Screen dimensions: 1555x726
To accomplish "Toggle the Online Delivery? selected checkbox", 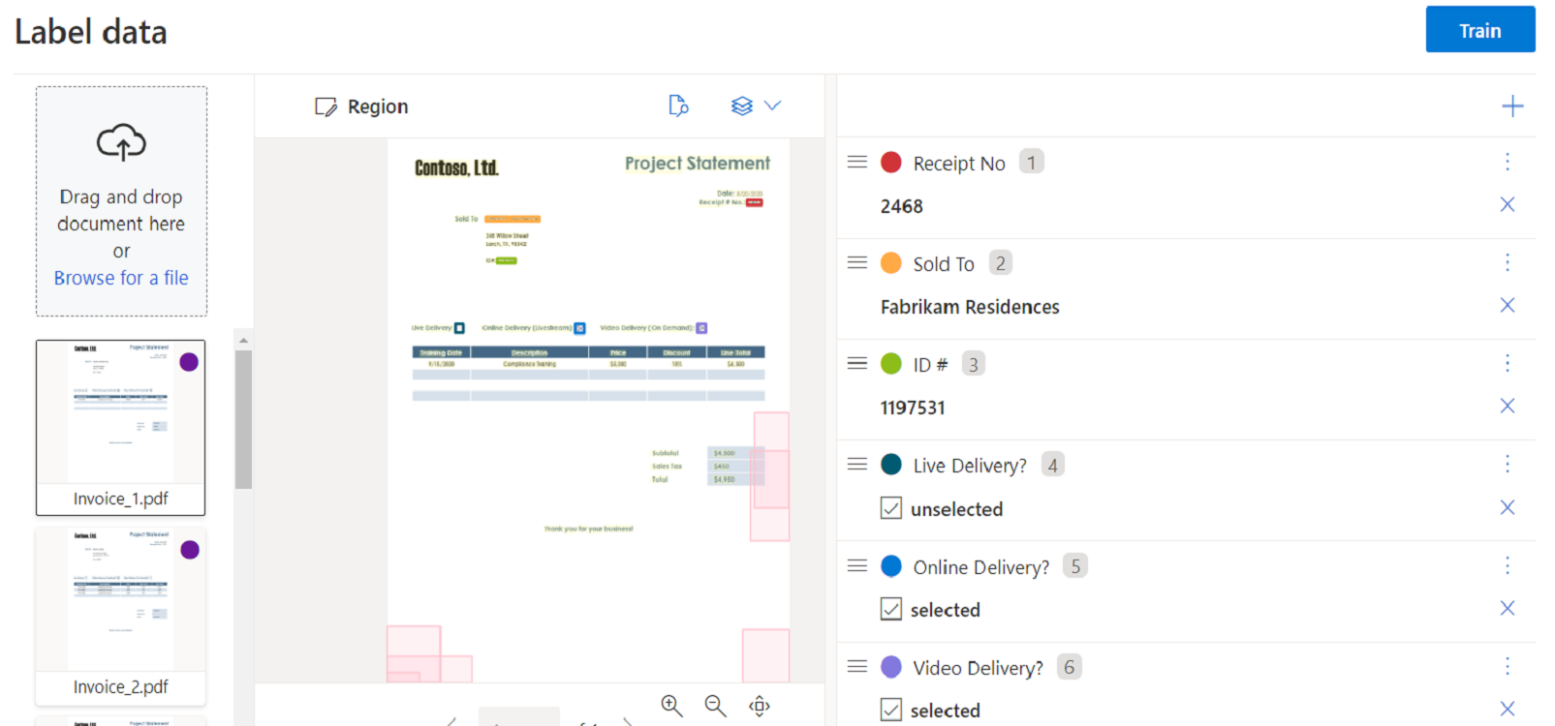I will [891, 609].
